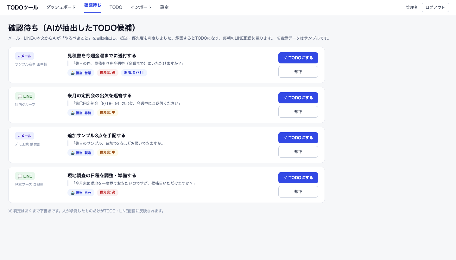Click the 期限: 07/11 tag
The image size is (456, 260).
(x=134, y=73)
